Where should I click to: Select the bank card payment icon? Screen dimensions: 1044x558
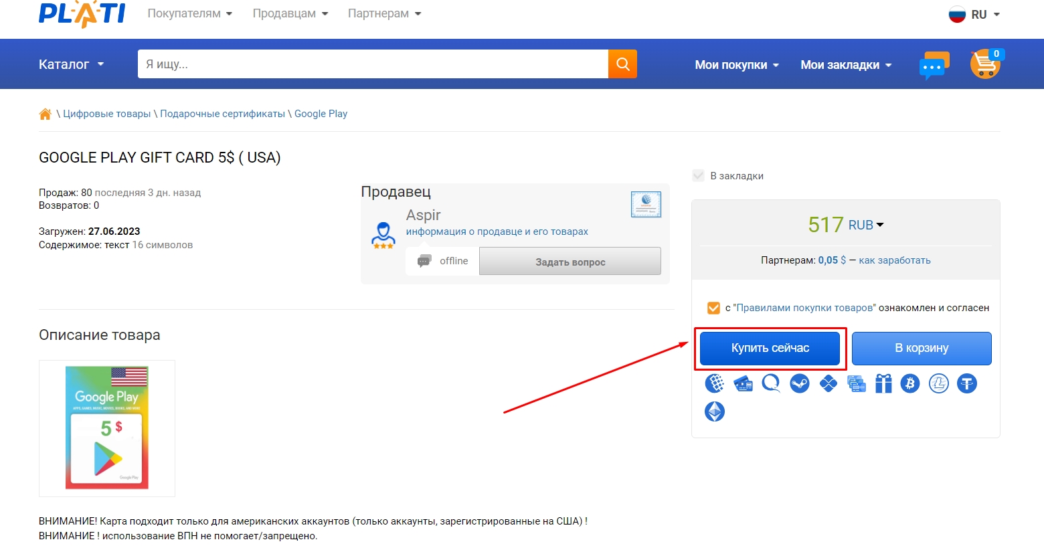pos(743,383)
